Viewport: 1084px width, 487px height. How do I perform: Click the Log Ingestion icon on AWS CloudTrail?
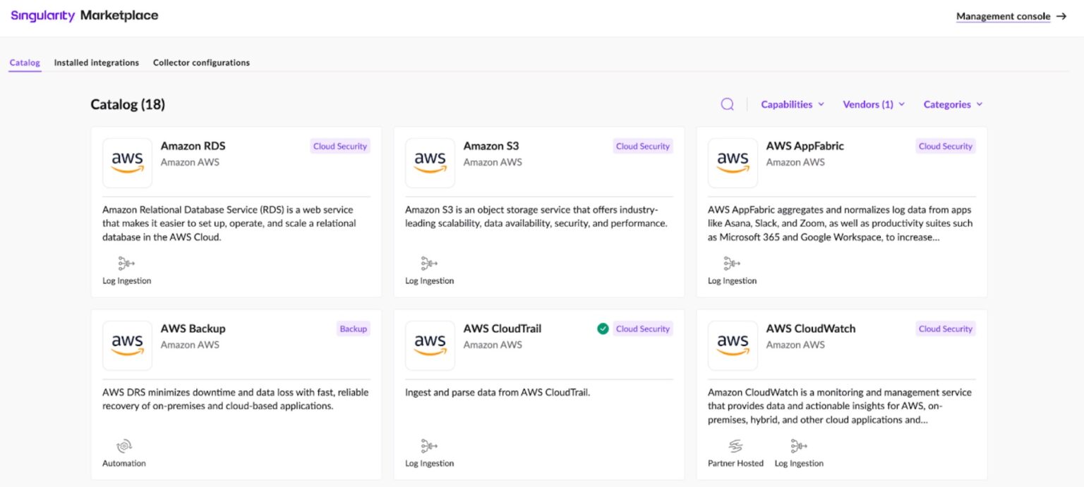(x=430, y=445)
